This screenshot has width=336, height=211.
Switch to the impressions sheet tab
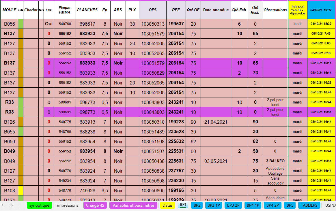click(68, 205)
